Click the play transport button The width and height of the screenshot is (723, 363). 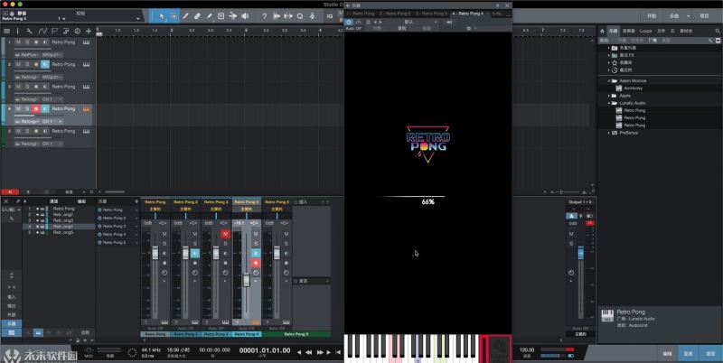pyautogui.click(x=328, y=352)
